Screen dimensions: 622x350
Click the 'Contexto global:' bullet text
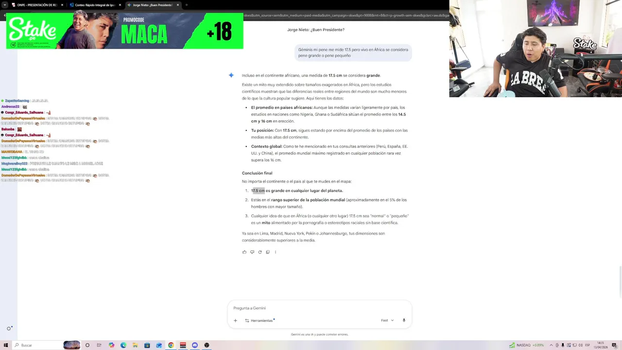point(266,146)
